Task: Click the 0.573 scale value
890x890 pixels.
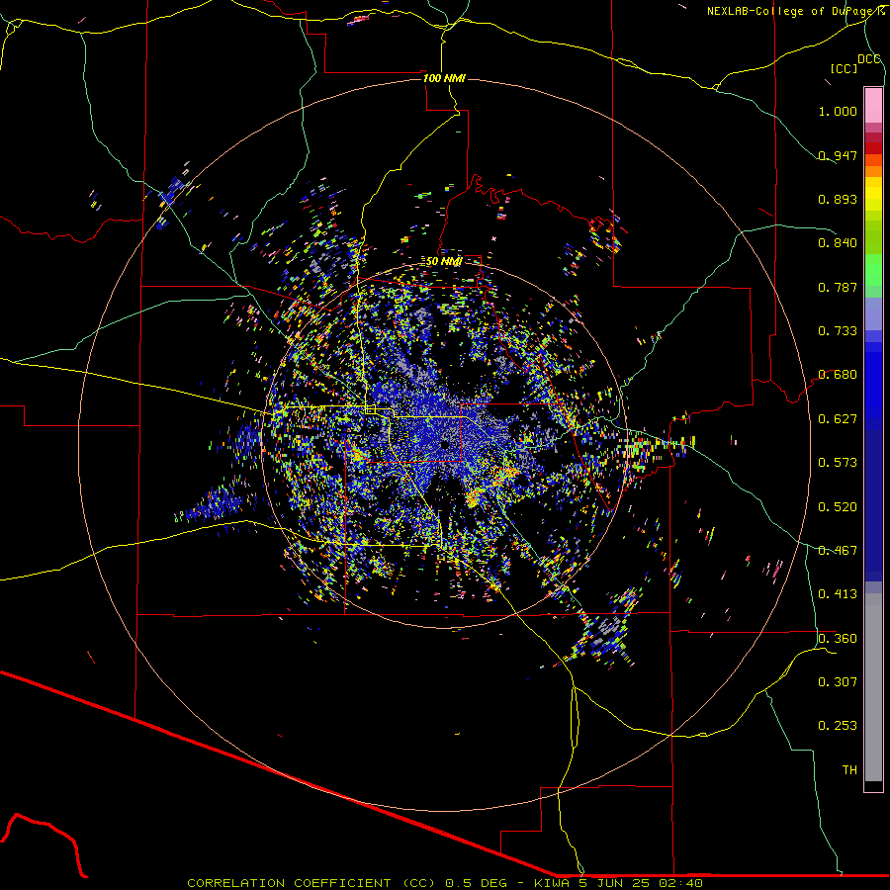Action: pyautogui.click(x=838, y=463)
